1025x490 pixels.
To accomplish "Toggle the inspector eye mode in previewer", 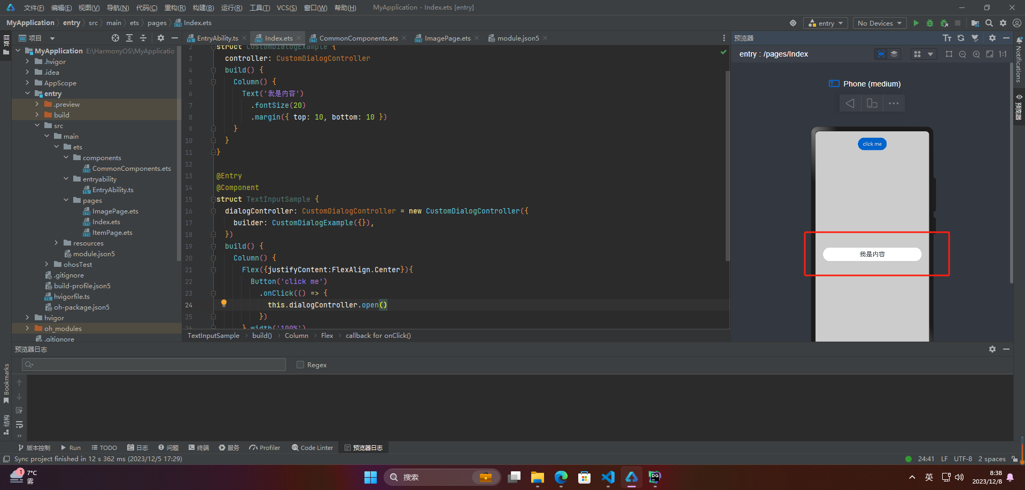I will coord(881,54).
